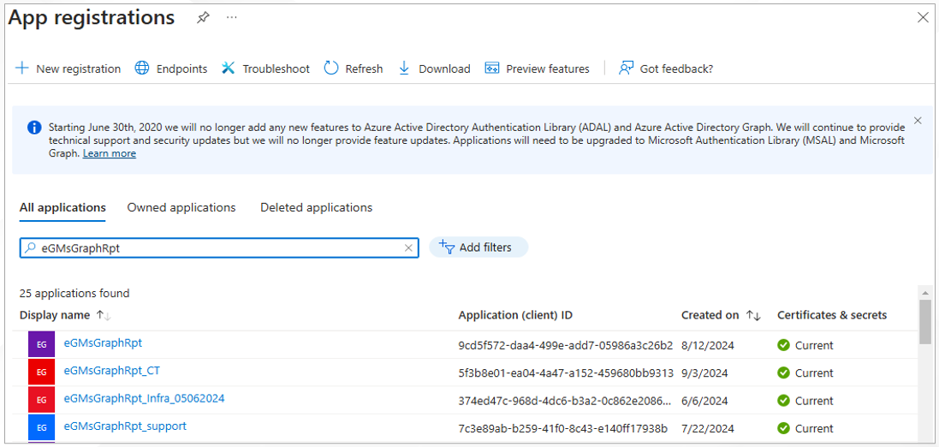
Task: Select client ID 7c3e89ab-b259-41f0-8c43-e140ff17938b
Action: [563, 428]
